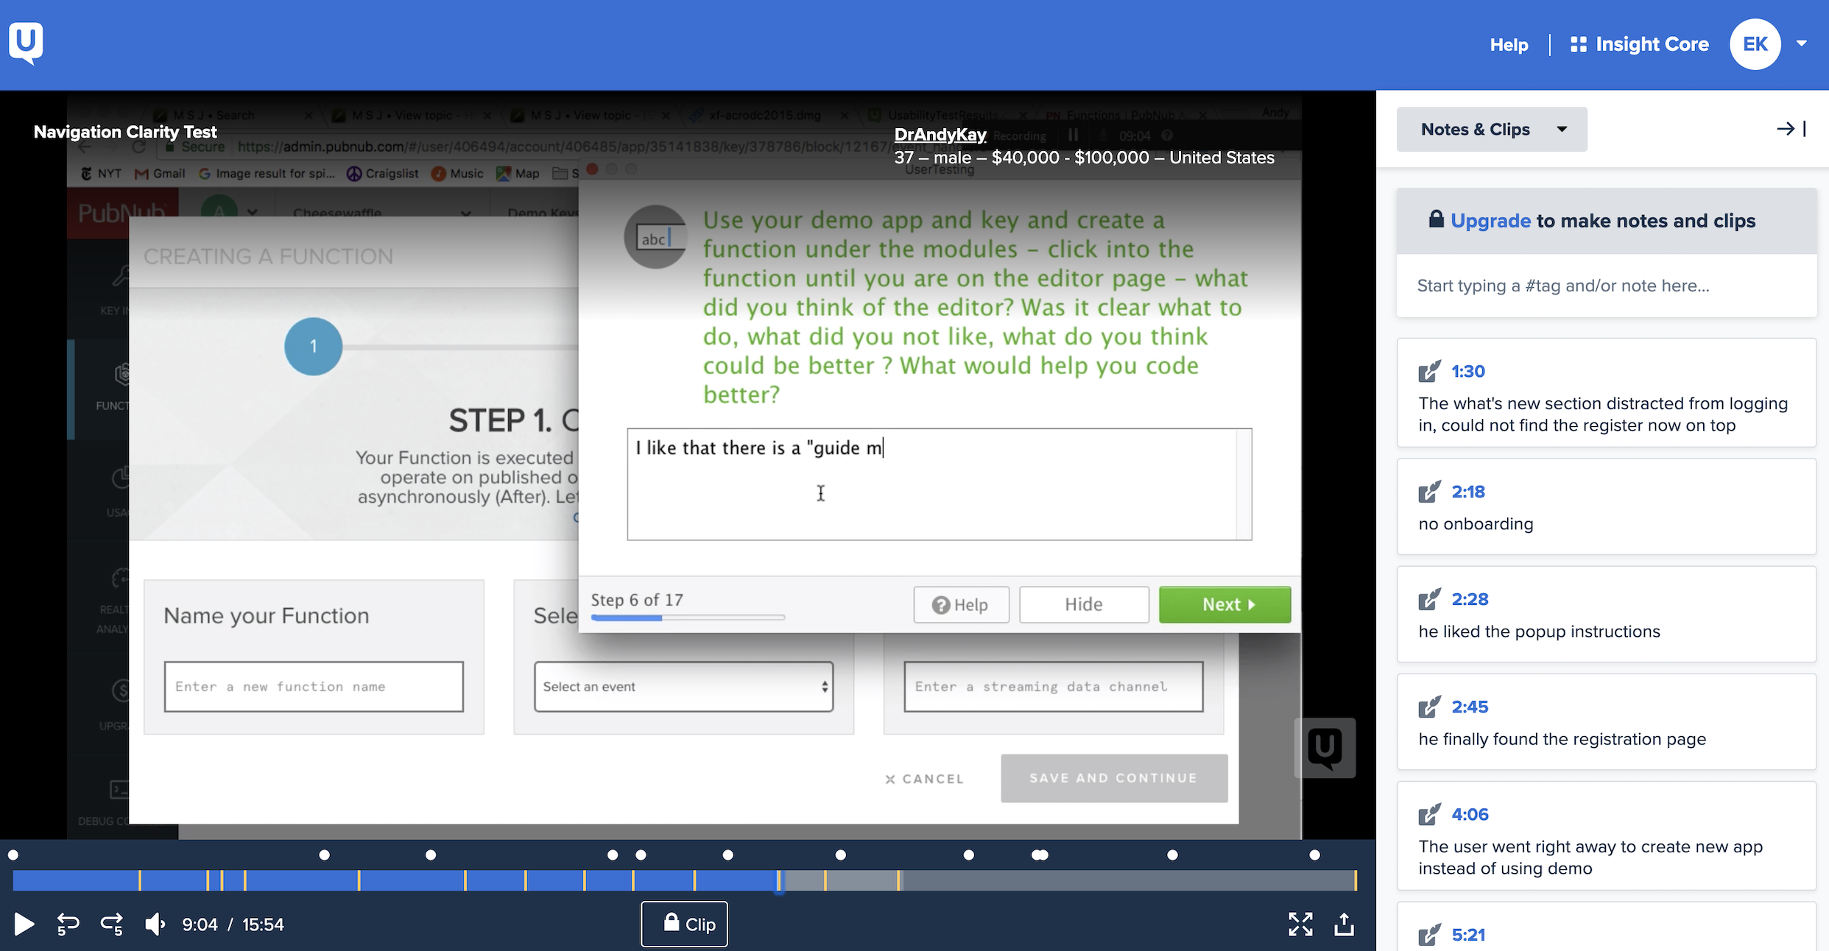
Task: Click Hide in the task popup
Action: (1084, 604)
